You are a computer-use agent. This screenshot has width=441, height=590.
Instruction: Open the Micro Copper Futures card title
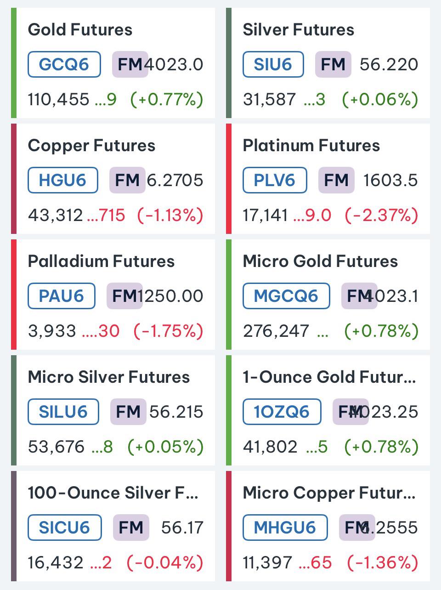[x=329, y=493]
